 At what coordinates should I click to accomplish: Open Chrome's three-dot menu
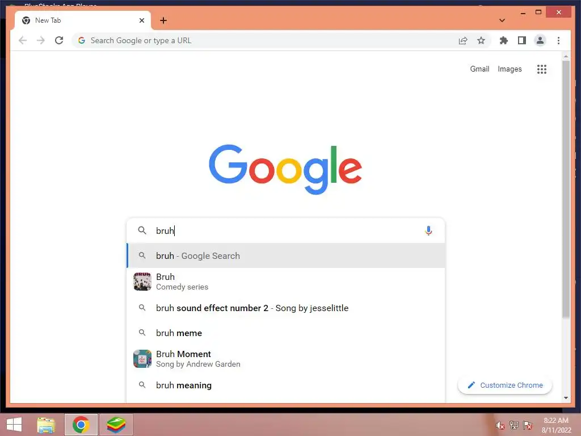(558, 40)
